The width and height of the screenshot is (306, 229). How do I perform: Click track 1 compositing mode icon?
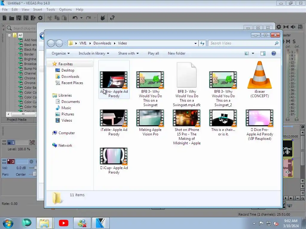coord(32,143)
